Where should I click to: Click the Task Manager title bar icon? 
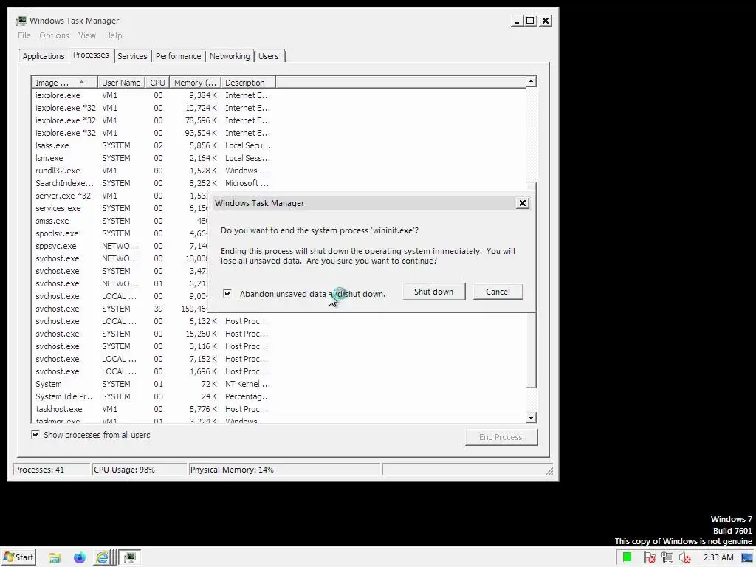(x=21, y=21)
